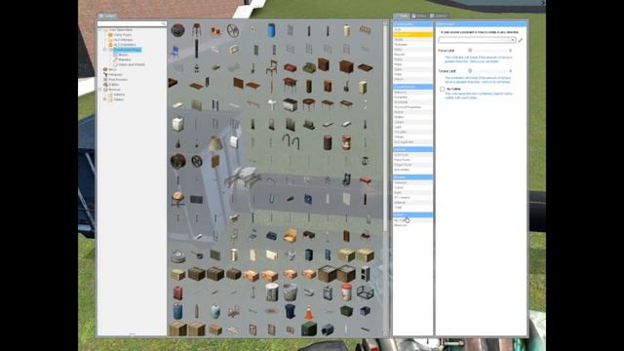Click the spawnlist search field

(x=132, y=23)
